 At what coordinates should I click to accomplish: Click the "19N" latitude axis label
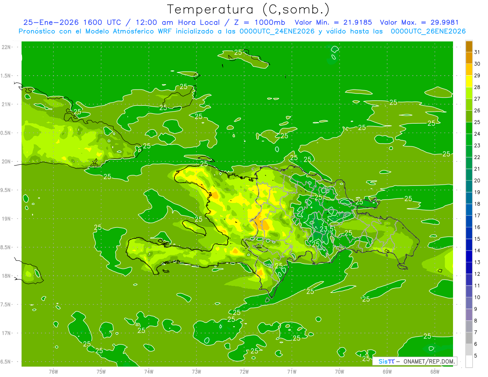[x=7, y=219]
